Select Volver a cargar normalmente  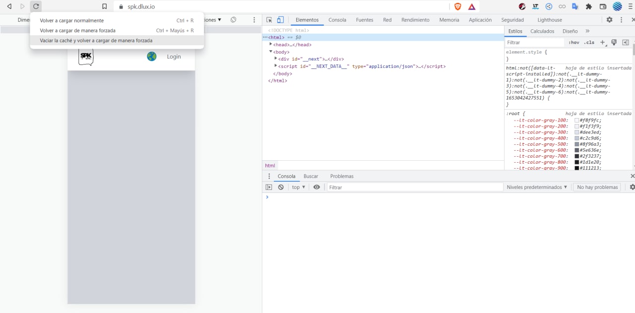coord(117,20)
